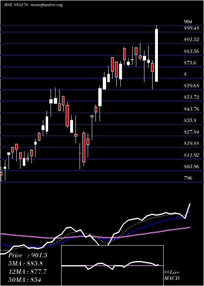This screenshot has width=204, height=286.
Task: Click inside the Live MACD inset chart
Action: [x=112, y=266]
